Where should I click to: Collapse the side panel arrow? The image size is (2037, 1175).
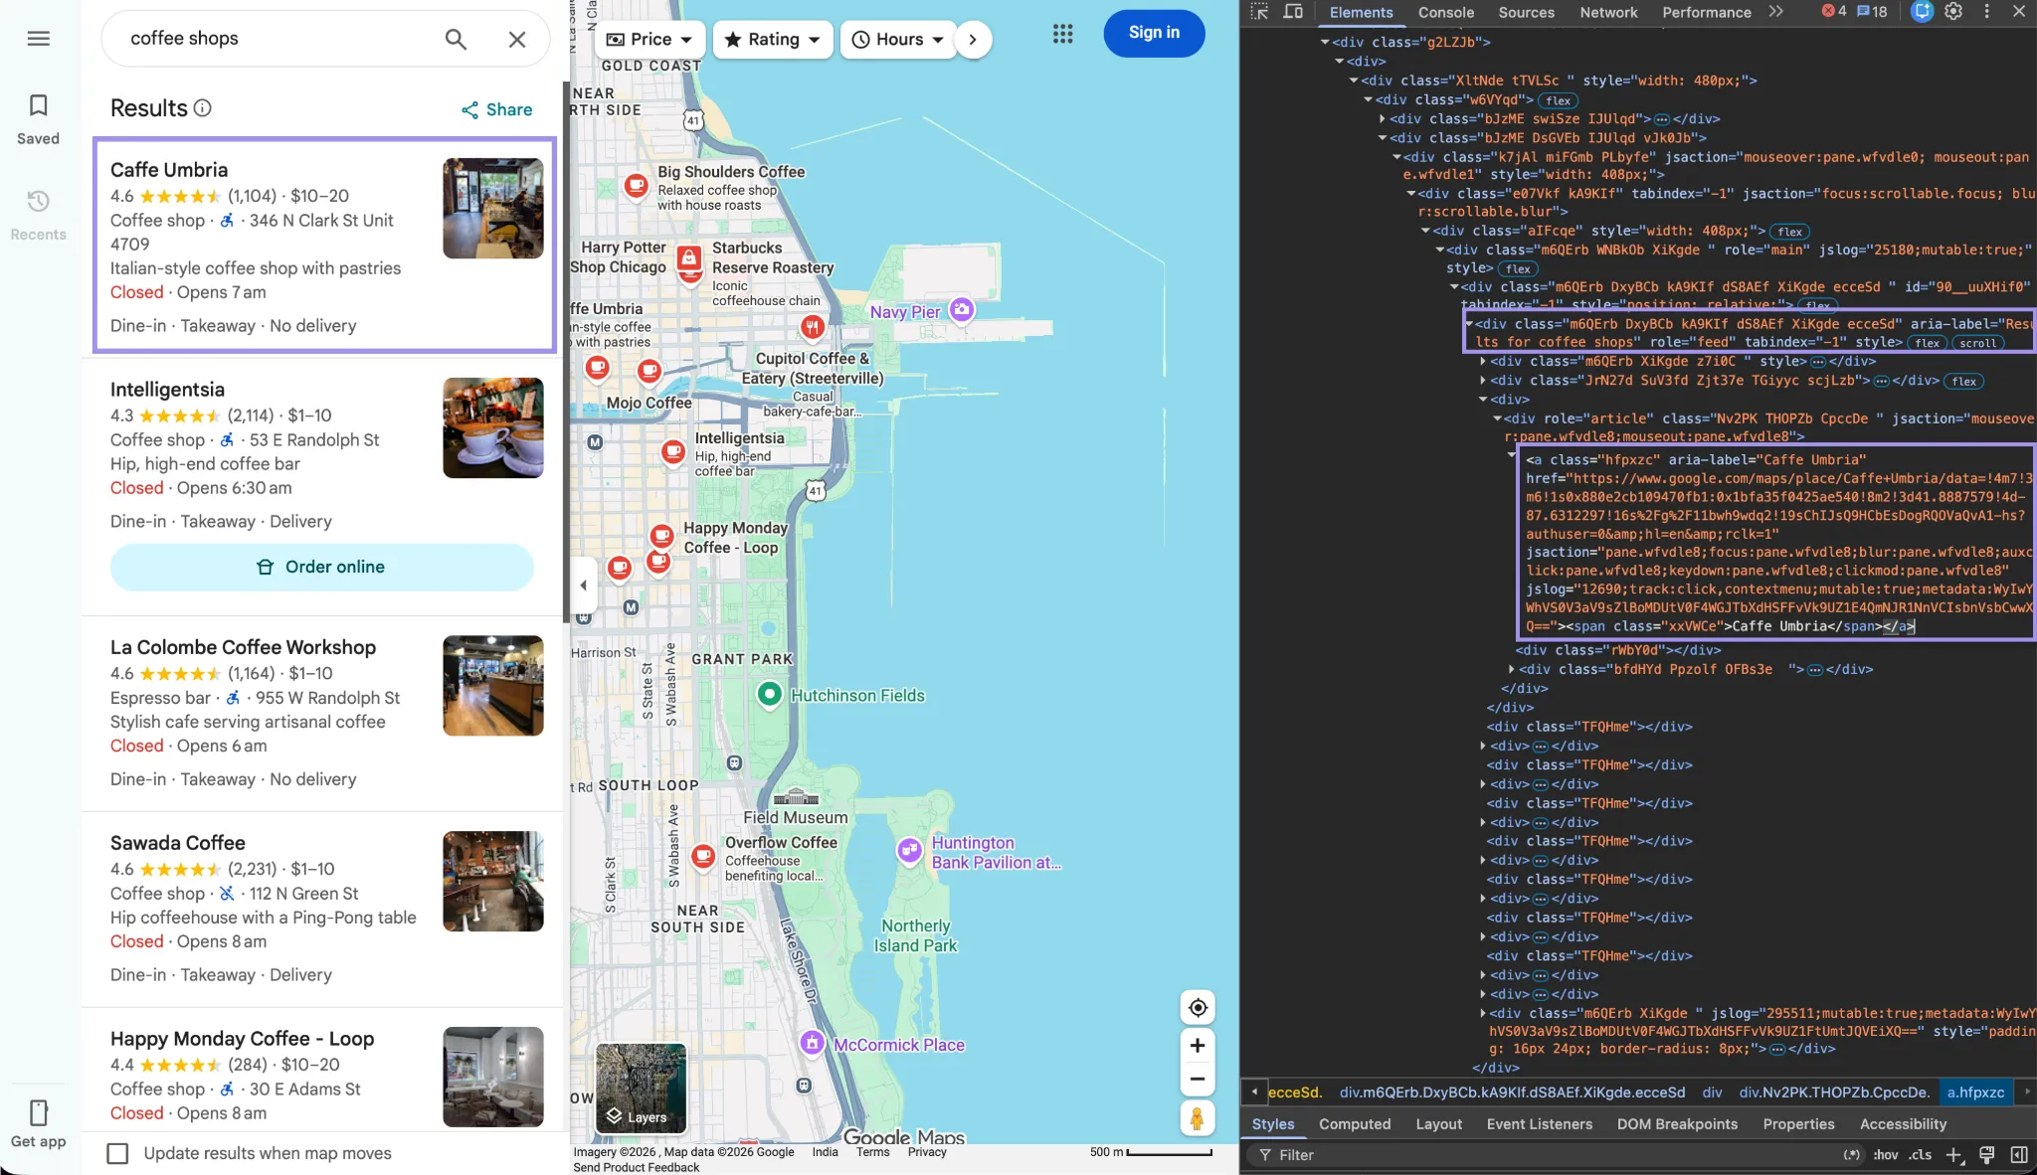click(584, 586)
